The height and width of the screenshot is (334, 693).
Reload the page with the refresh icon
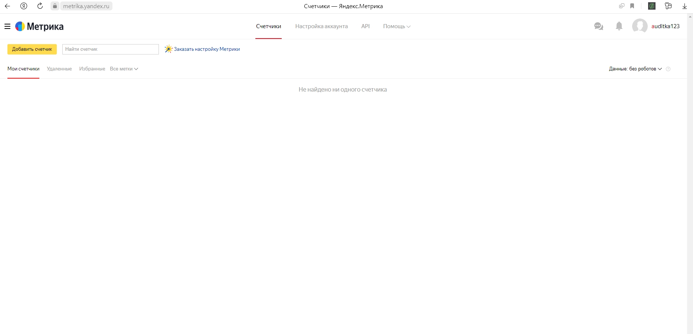[40, 6]
